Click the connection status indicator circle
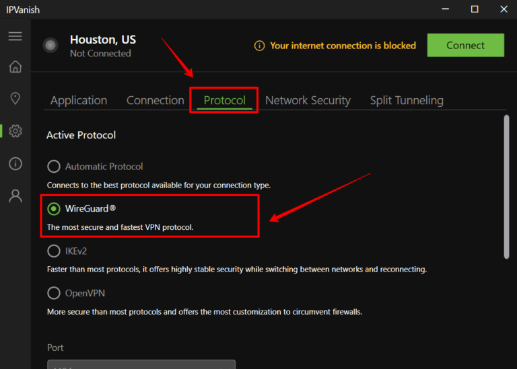This screenshot has height=369, width=517. coord(50,46)
